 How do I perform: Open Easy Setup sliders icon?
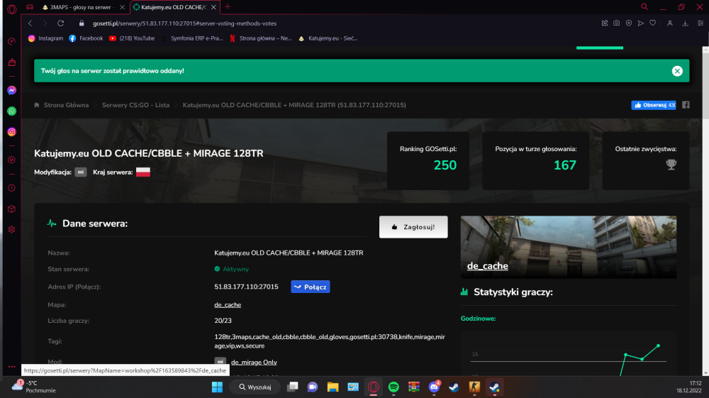700,23
